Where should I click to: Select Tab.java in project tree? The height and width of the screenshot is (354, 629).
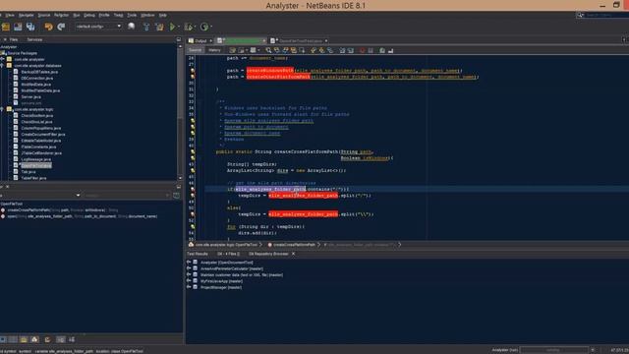pyautogui.click(x=29, y=172)
